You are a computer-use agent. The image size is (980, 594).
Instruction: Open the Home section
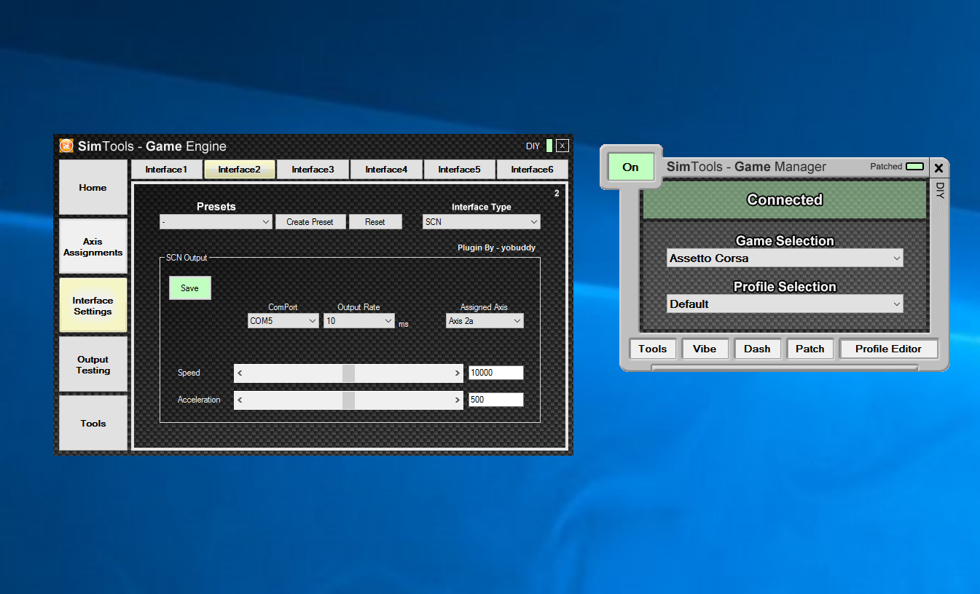[x=93, y=188]
